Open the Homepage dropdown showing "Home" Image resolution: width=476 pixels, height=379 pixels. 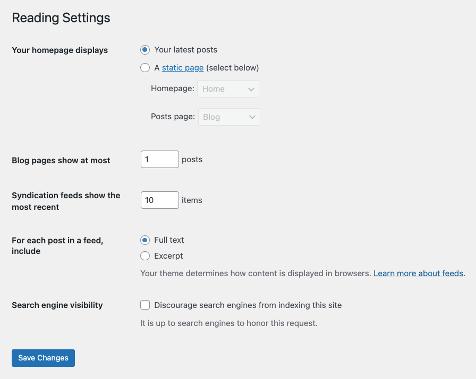pos(228,89)
